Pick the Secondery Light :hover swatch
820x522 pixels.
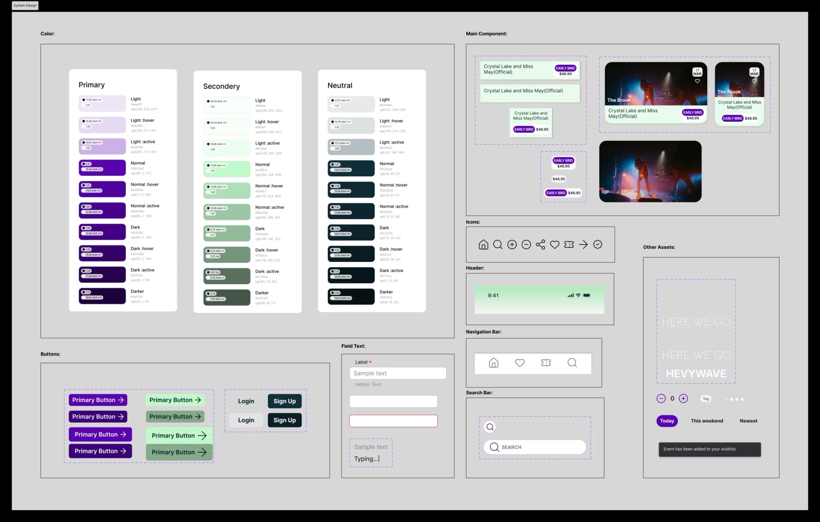click(x=227, y=126)
